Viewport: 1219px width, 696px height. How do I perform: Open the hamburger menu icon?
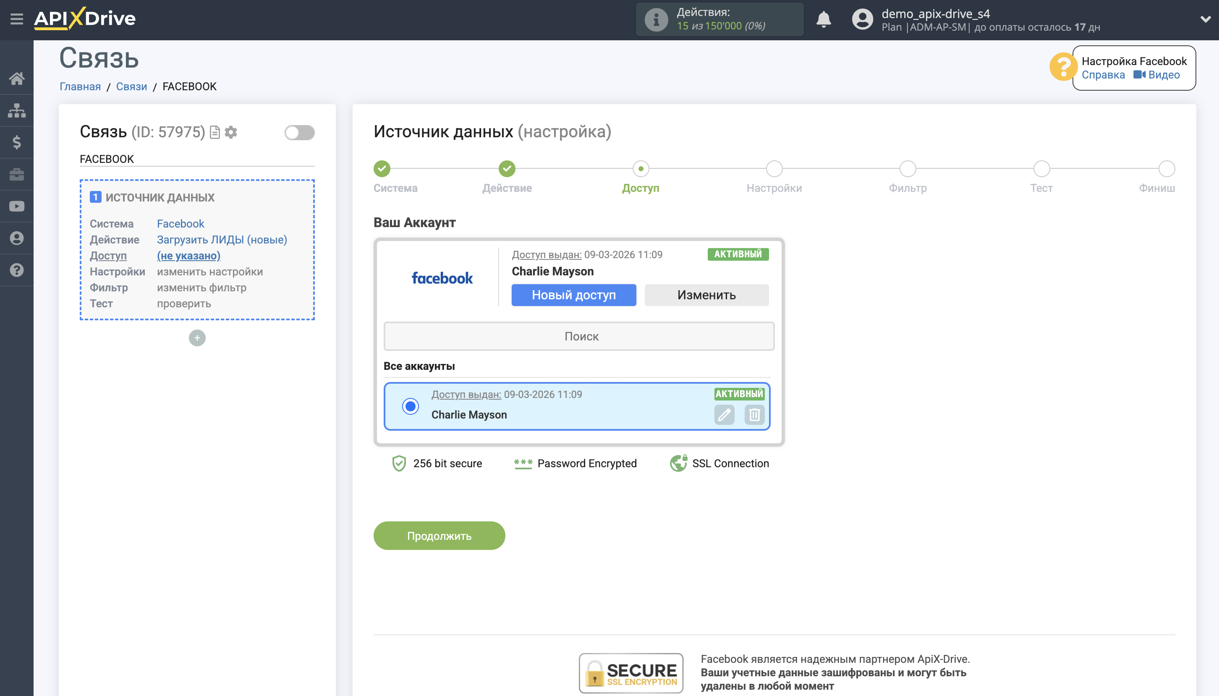[x=17, y=19]
